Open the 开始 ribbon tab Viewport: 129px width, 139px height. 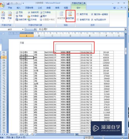pos(10,8)
